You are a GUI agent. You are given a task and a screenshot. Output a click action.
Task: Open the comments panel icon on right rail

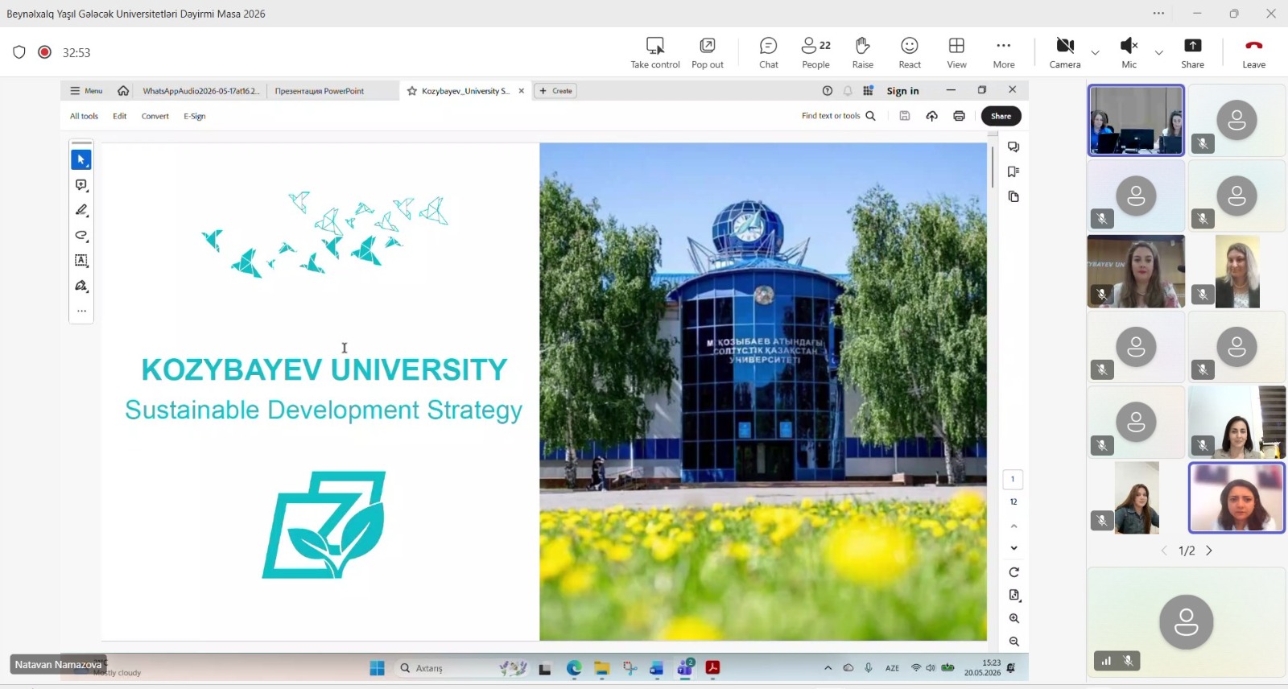tap(1013, 147)
